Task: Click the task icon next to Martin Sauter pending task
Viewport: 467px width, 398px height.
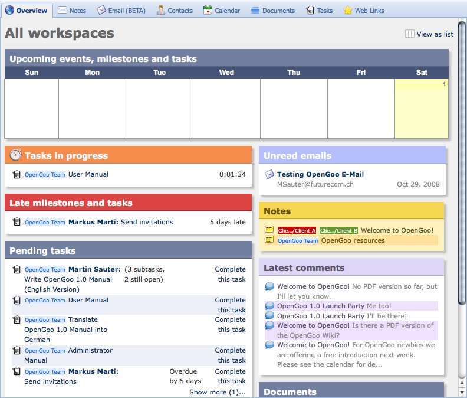Action: 17,269
